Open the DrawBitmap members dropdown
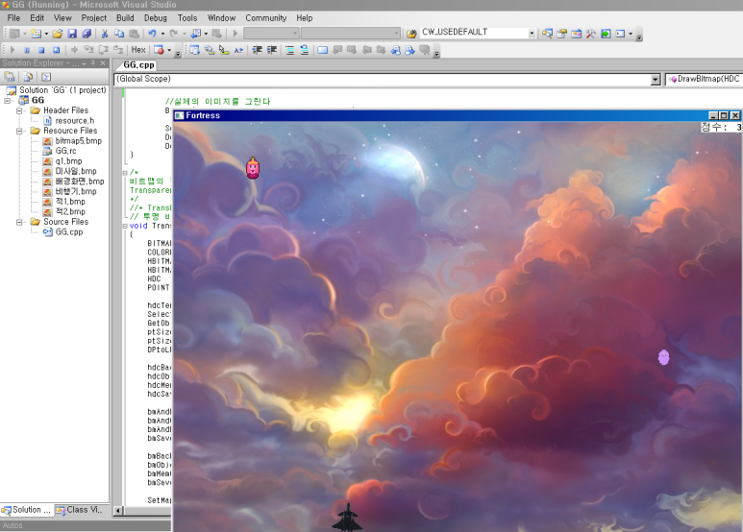 [x=705, y=79]
